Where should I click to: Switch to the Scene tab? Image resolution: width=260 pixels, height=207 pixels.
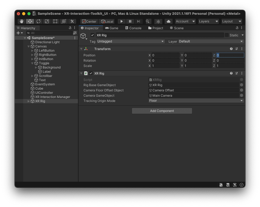pos(177,28)
